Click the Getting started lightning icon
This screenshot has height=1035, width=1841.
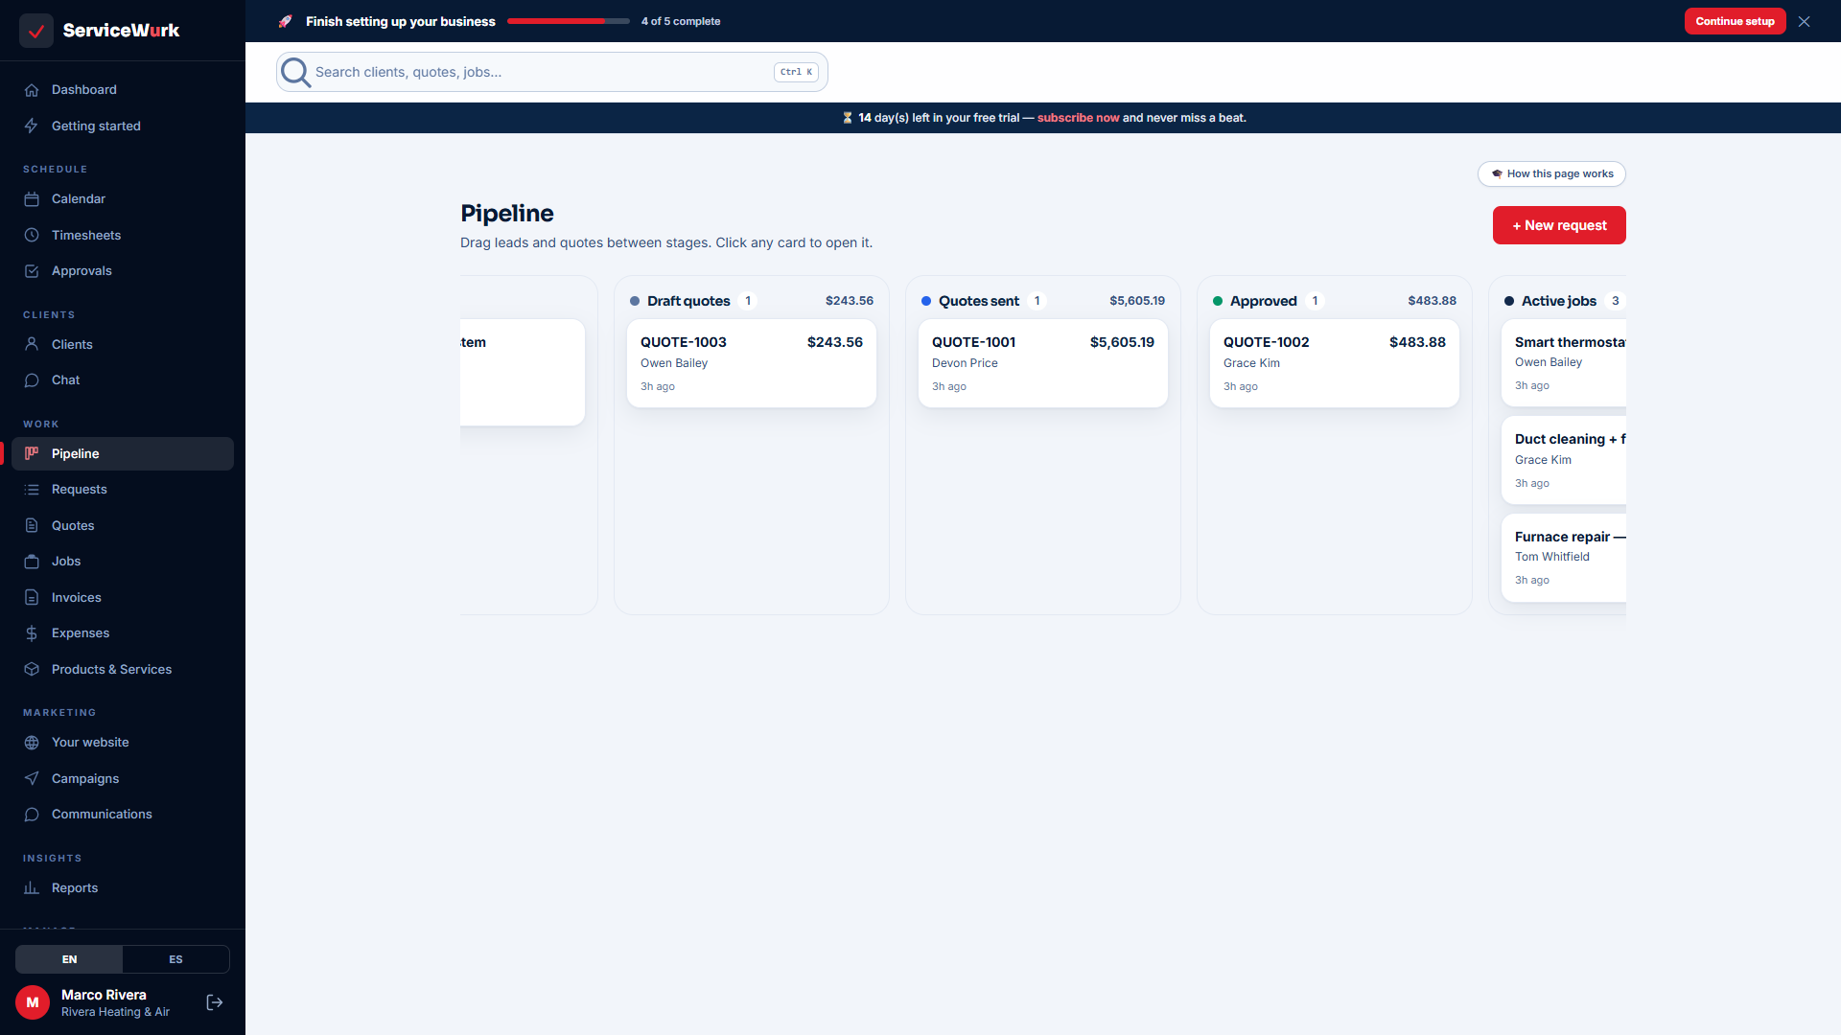point(32,126)
